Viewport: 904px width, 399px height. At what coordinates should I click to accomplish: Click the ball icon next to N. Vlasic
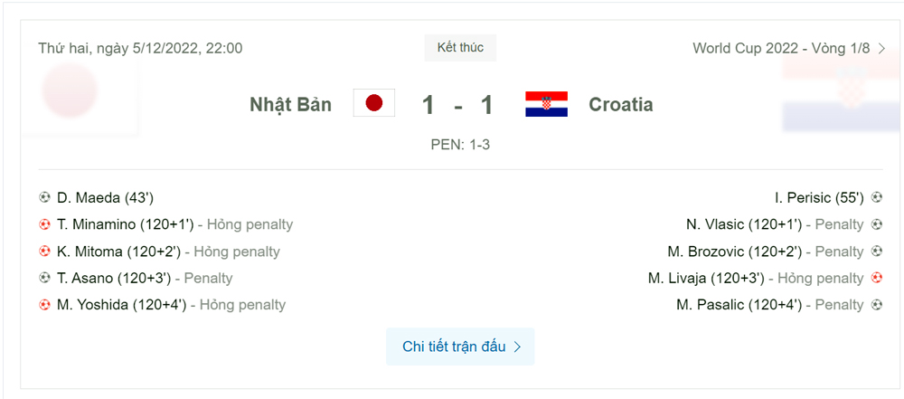(x=876, y=224)
